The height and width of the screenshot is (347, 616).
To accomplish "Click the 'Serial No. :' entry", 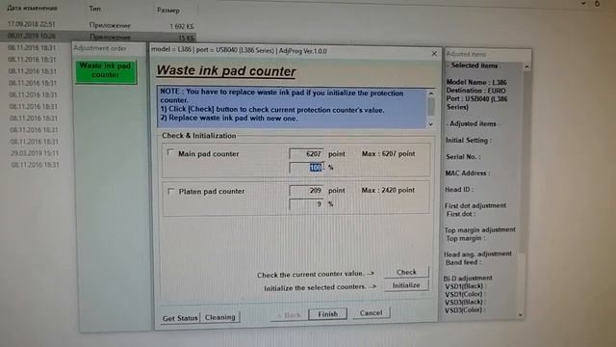I will click(463, 156).
